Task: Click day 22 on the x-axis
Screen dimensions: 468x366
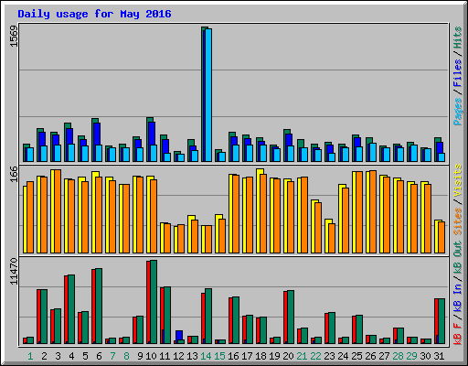Action: pos(315,356)
